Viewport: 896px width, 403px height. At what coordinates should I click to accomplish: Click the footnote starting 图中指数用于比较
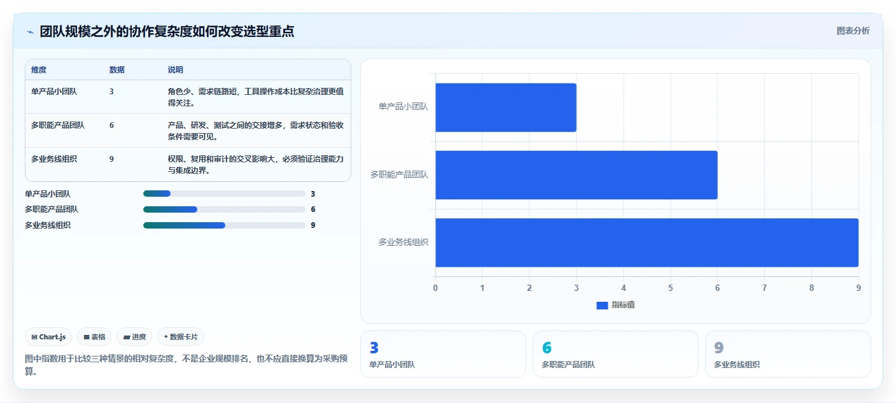[186, 365]
